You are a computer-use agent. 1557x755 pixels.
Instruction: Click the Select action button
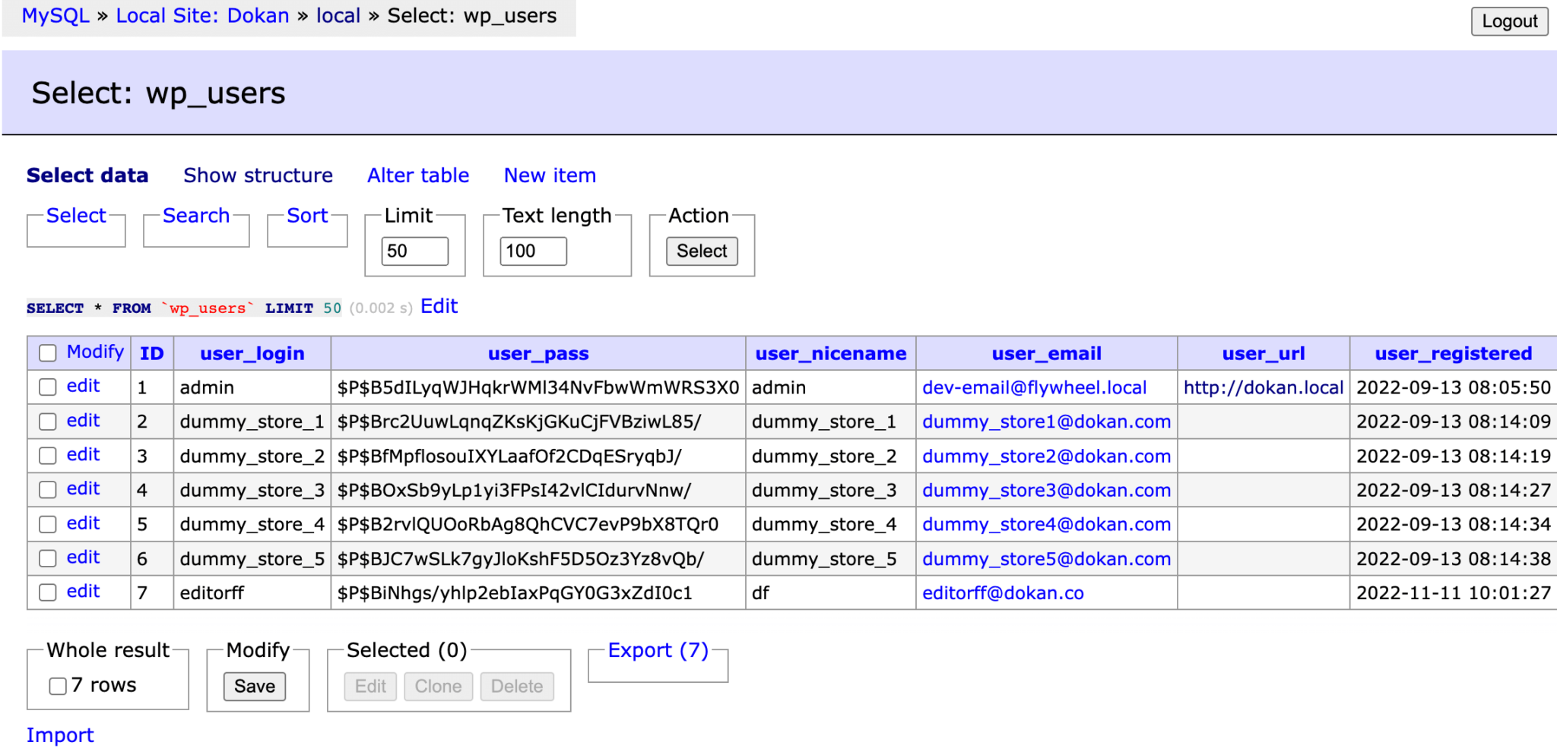click(702, 251)
